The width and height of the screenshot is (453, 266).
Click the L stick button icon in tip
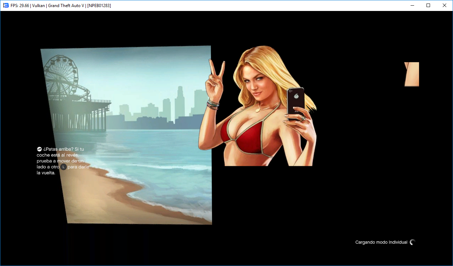(x=63, y=167)
